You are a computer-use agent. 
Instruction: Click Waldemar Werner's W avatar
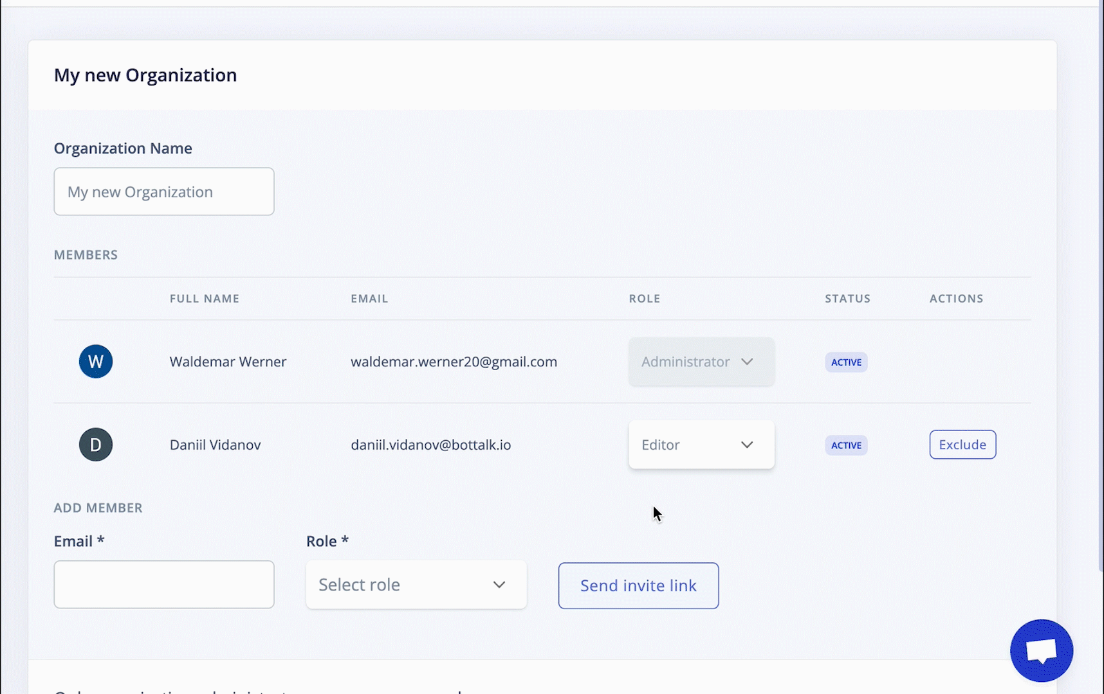96,362
